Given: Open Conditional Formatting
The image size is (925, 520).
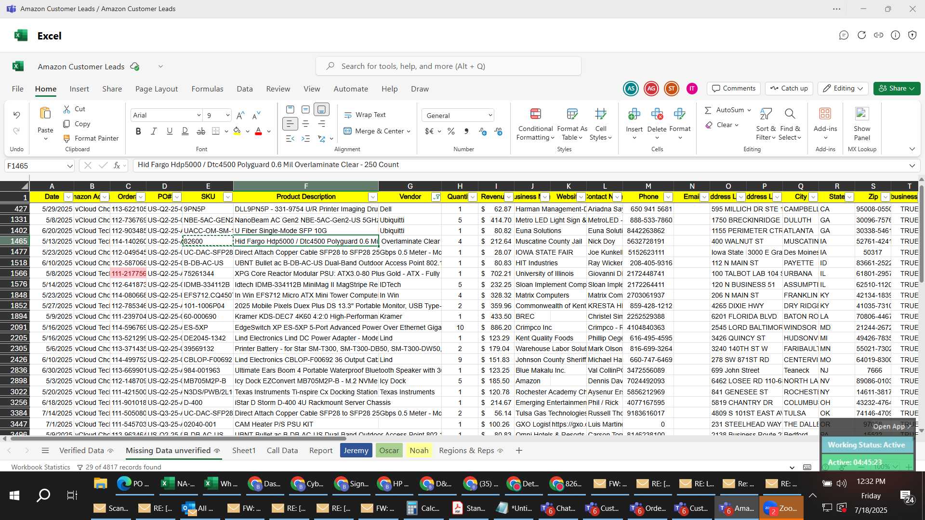Looking at the screenshot, I should 535,124.
